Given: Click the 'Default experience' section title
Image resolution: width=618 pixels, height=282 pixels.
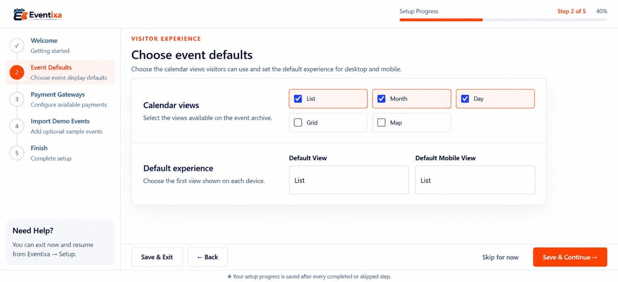Looking at the screenshot, I should click(x=178, y=168).
